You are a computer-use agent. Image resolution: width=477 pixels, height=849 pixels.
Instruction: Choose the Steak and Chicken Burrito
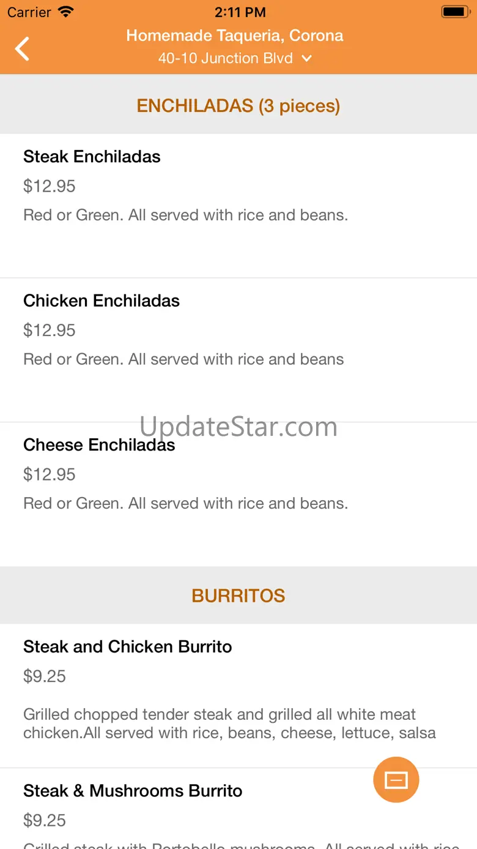[127, 647]
